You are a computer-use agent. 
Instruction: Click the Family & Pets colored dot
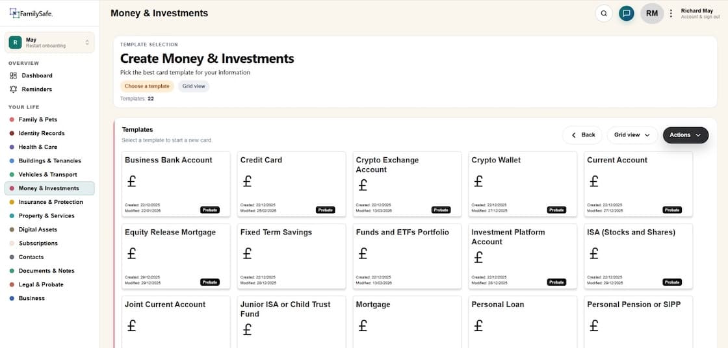(x=12, y=119)
